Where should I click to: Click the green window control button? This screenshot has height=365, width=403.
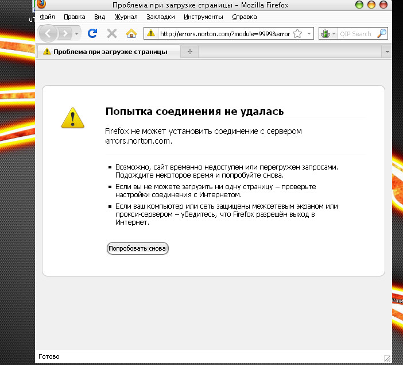[x=359, y=5]
